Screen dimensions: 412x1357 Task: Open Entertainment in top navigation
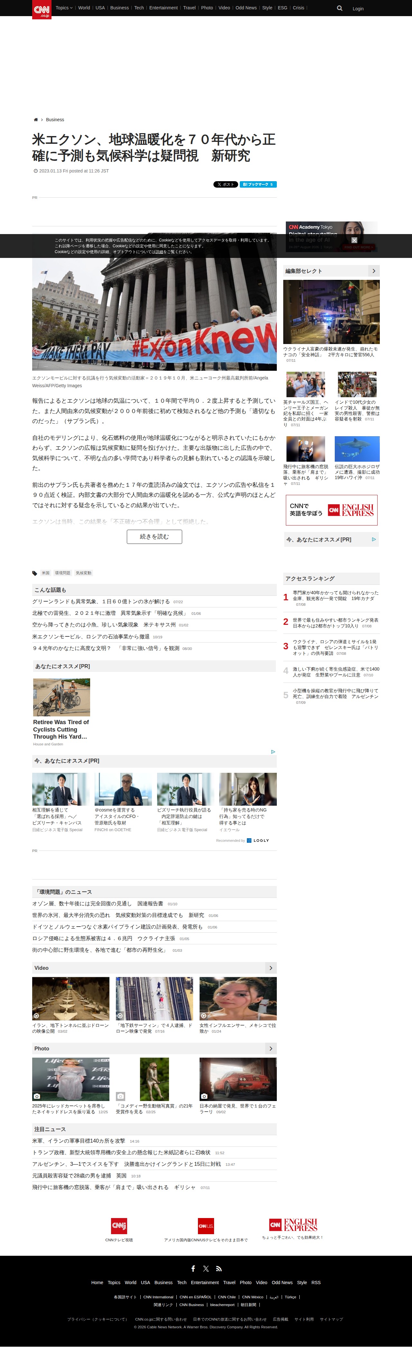[x=163, y=8]
